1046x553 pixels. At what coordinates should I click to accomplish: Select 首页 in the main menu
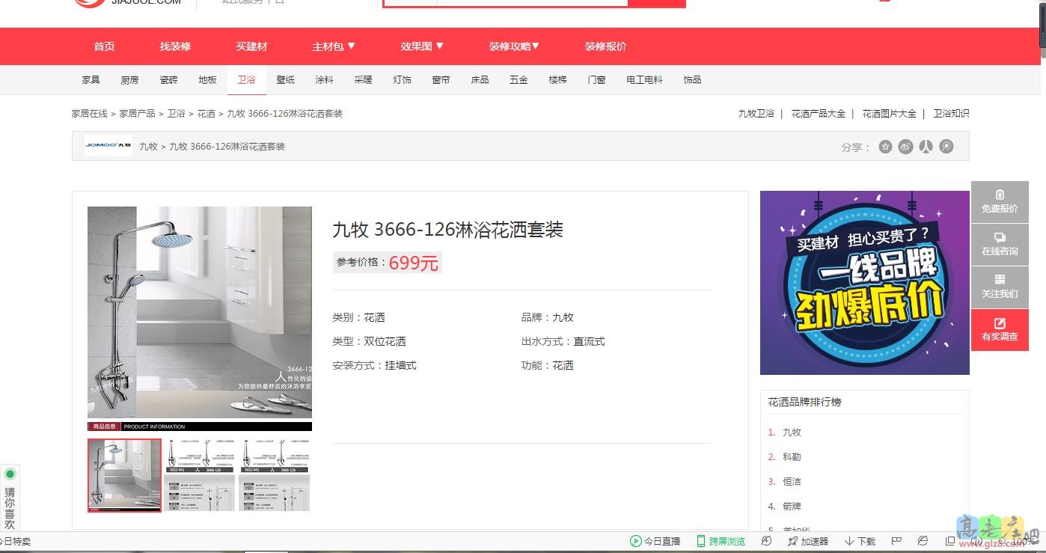click(x=103, y=46)
